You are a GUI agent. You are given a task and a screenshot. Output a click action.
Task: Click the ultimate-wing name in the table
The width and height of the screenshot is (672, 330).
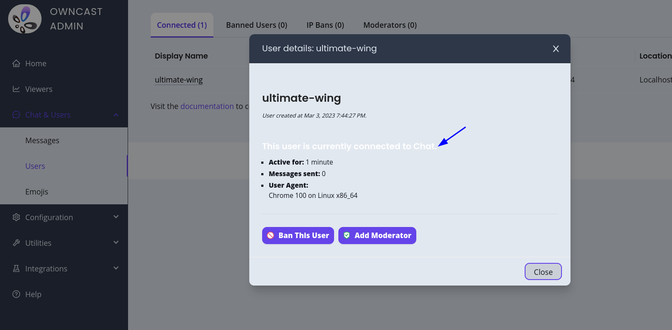point(179,80)
